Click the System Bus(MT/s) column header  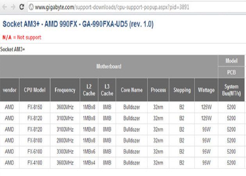tap(232, 90)
